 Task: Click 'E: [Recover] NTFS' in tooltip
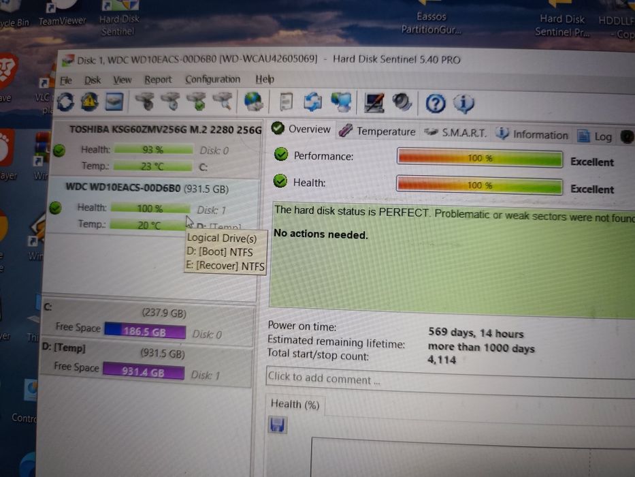point(225,266)
